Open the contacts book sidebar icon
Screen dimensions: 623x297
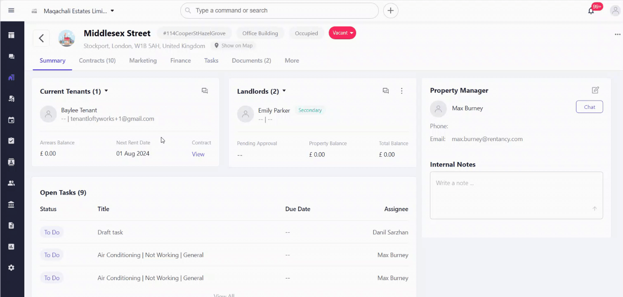[x=11, y=162]
